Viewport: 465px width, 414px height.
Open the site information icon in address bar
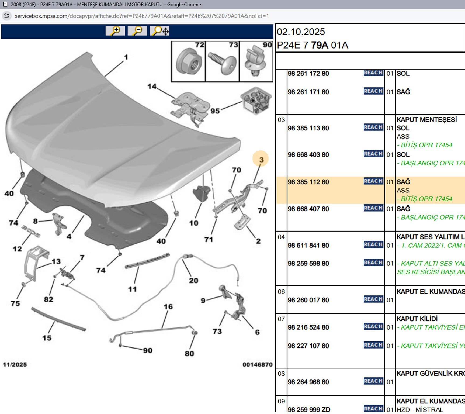coord(7,16)
